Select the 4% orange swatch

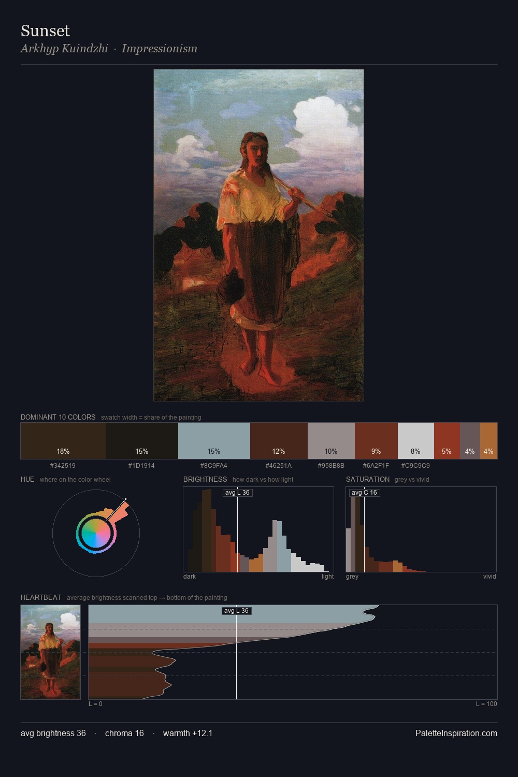pyautogui.click(x=488, y=441)
